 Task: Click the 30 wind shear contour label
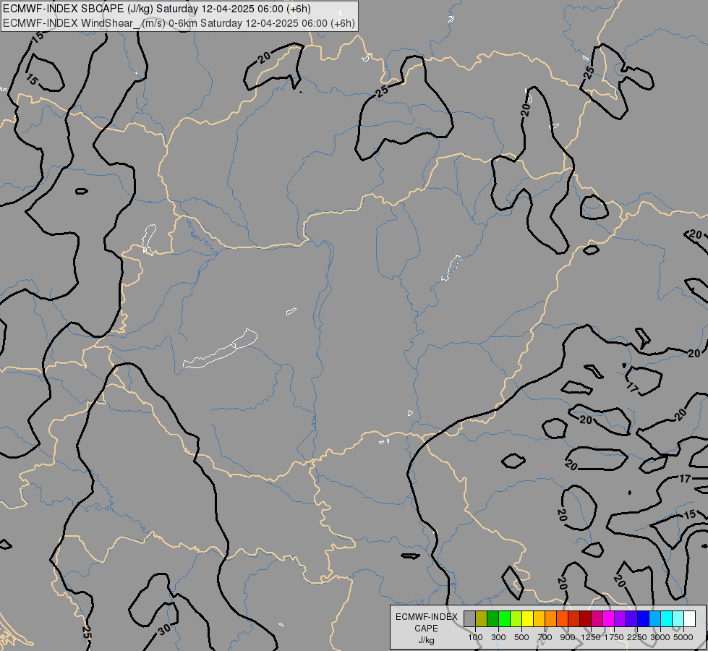click(x=164, y=629)
